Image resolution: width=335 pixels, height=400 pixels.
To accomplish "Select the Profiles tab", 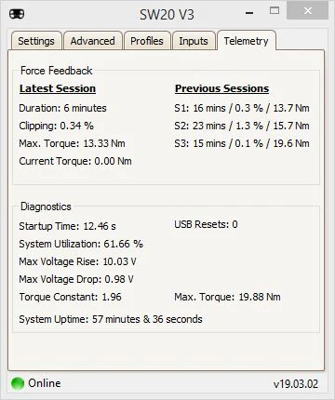I will point(147,41).
